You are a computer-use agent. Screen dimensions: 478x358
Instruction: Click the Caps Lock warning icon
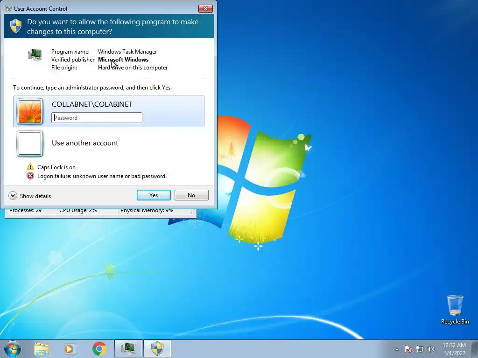click(x=30, y=167)
